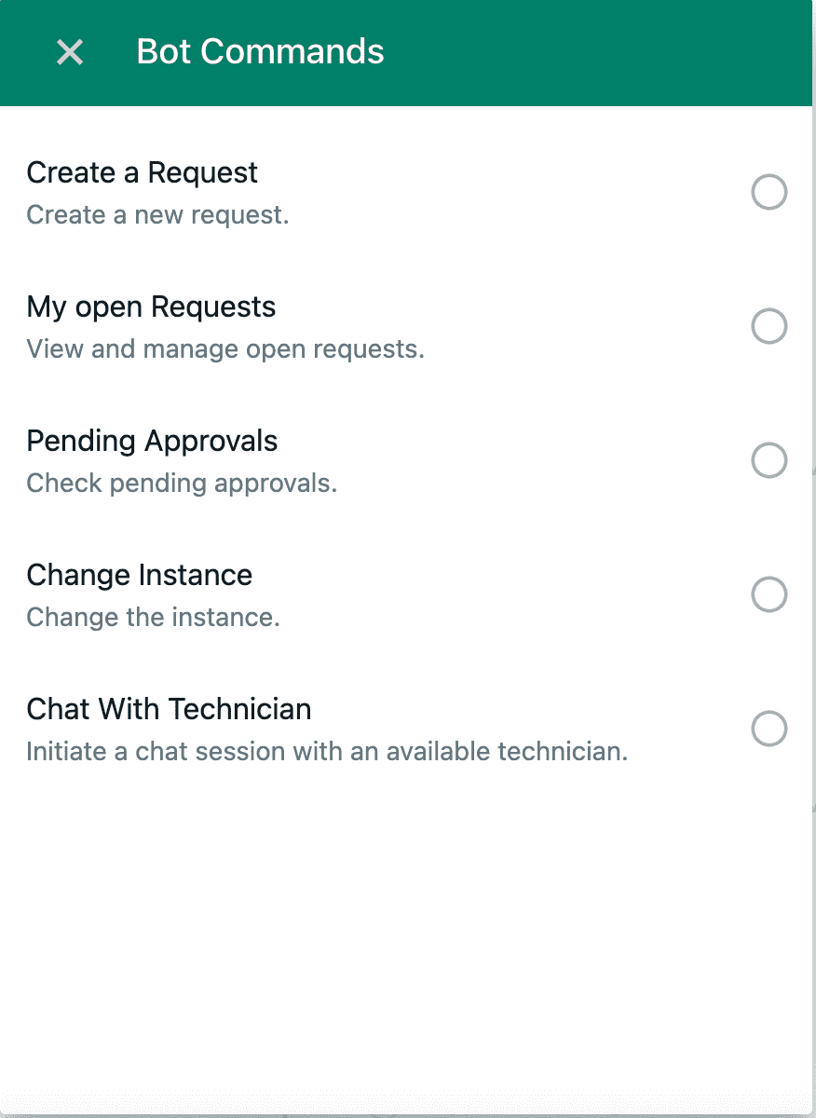Enable the Chat With Technician radio option
Screen dimensions: 816x1118
point(769,729)
